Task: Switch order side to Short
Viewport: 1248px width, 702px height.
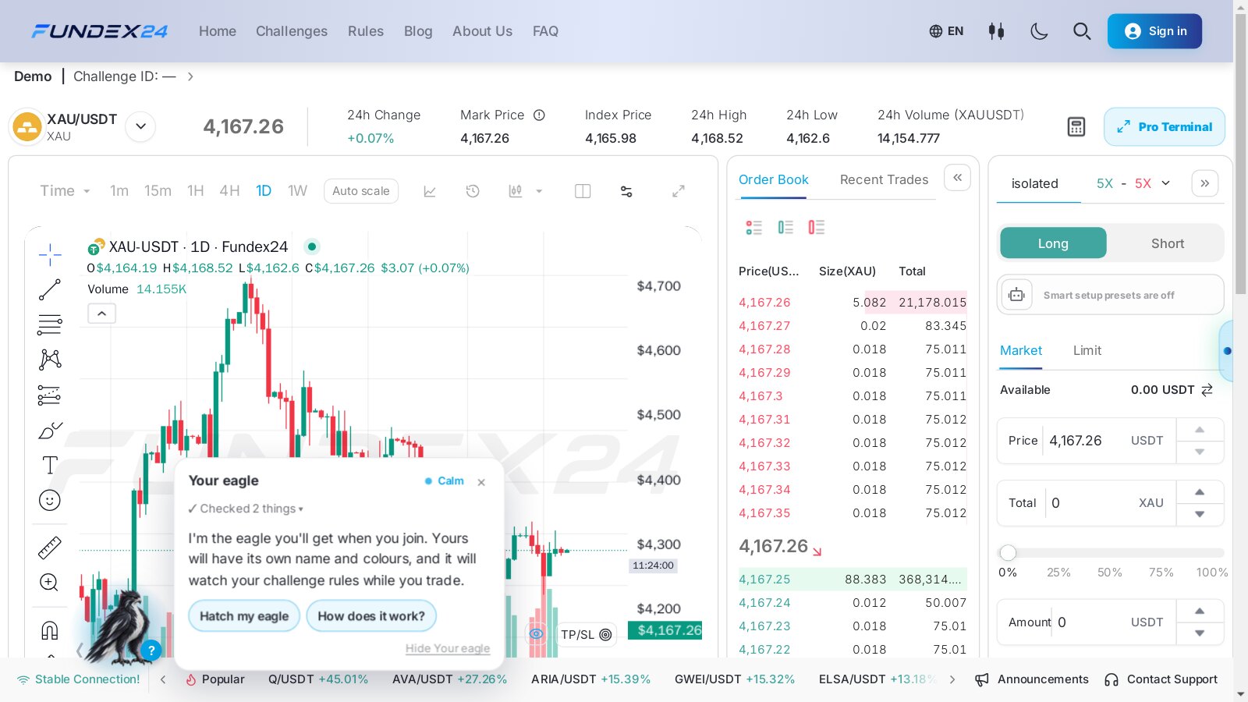Action: tap(1168, 243)
